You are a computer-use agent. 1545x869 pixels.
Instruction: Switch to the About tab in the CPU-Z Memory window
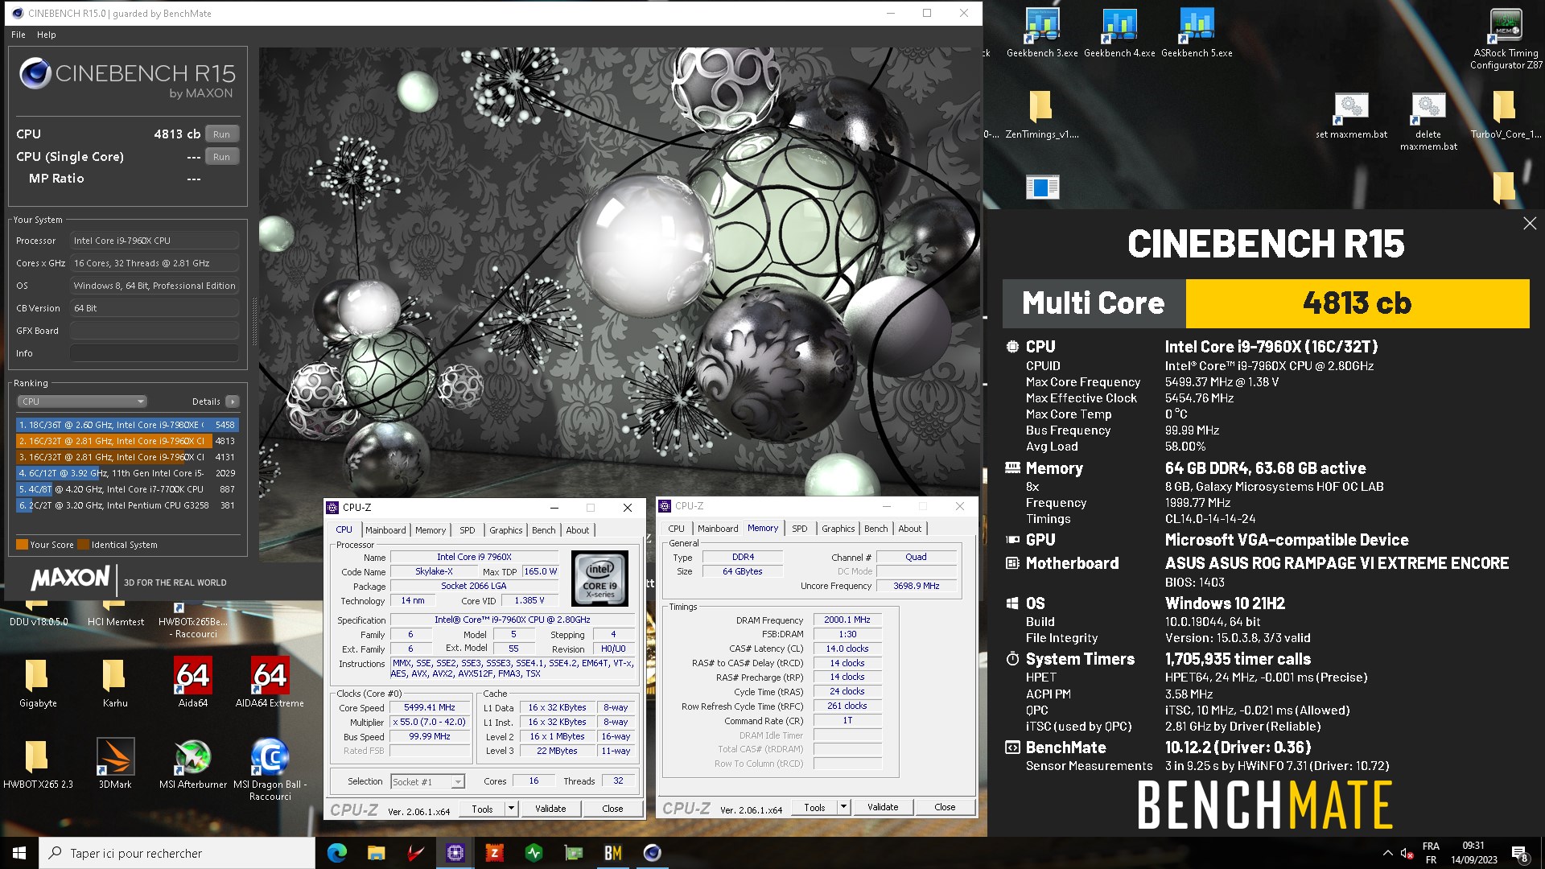click(910, 529)
